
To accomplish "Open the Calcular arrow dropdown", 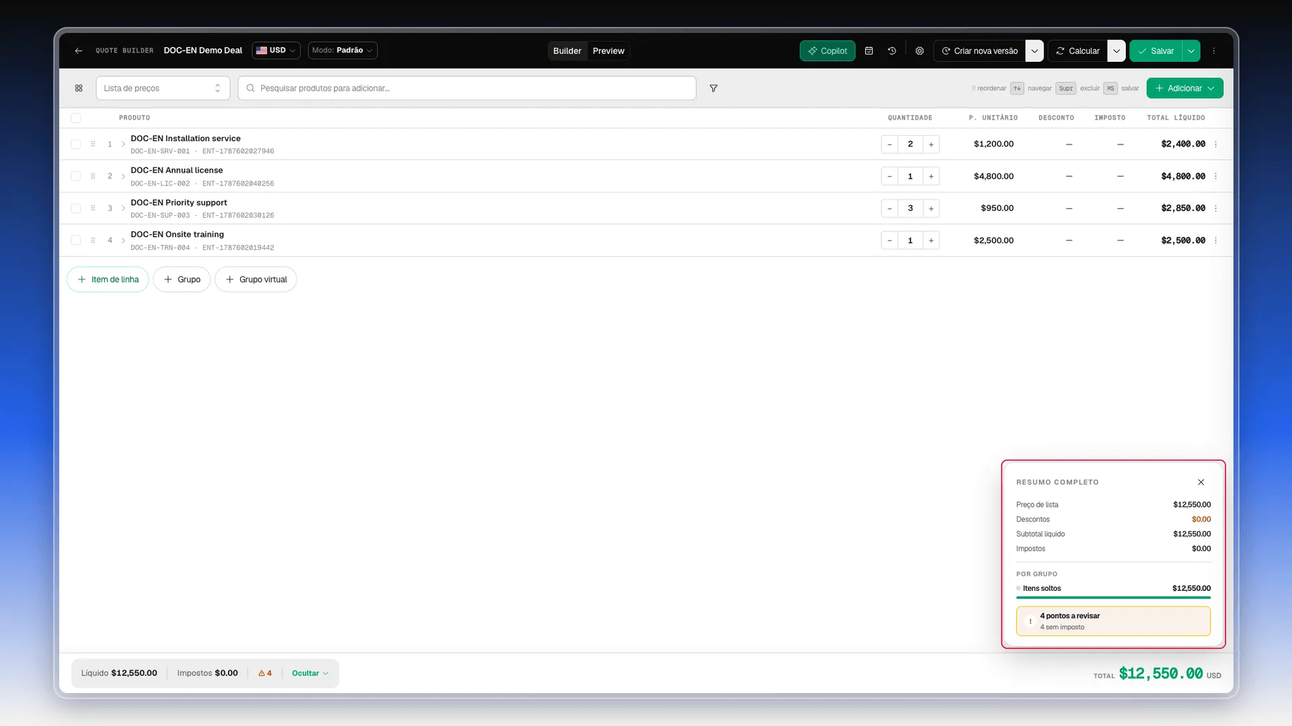I will [1116, 51].
